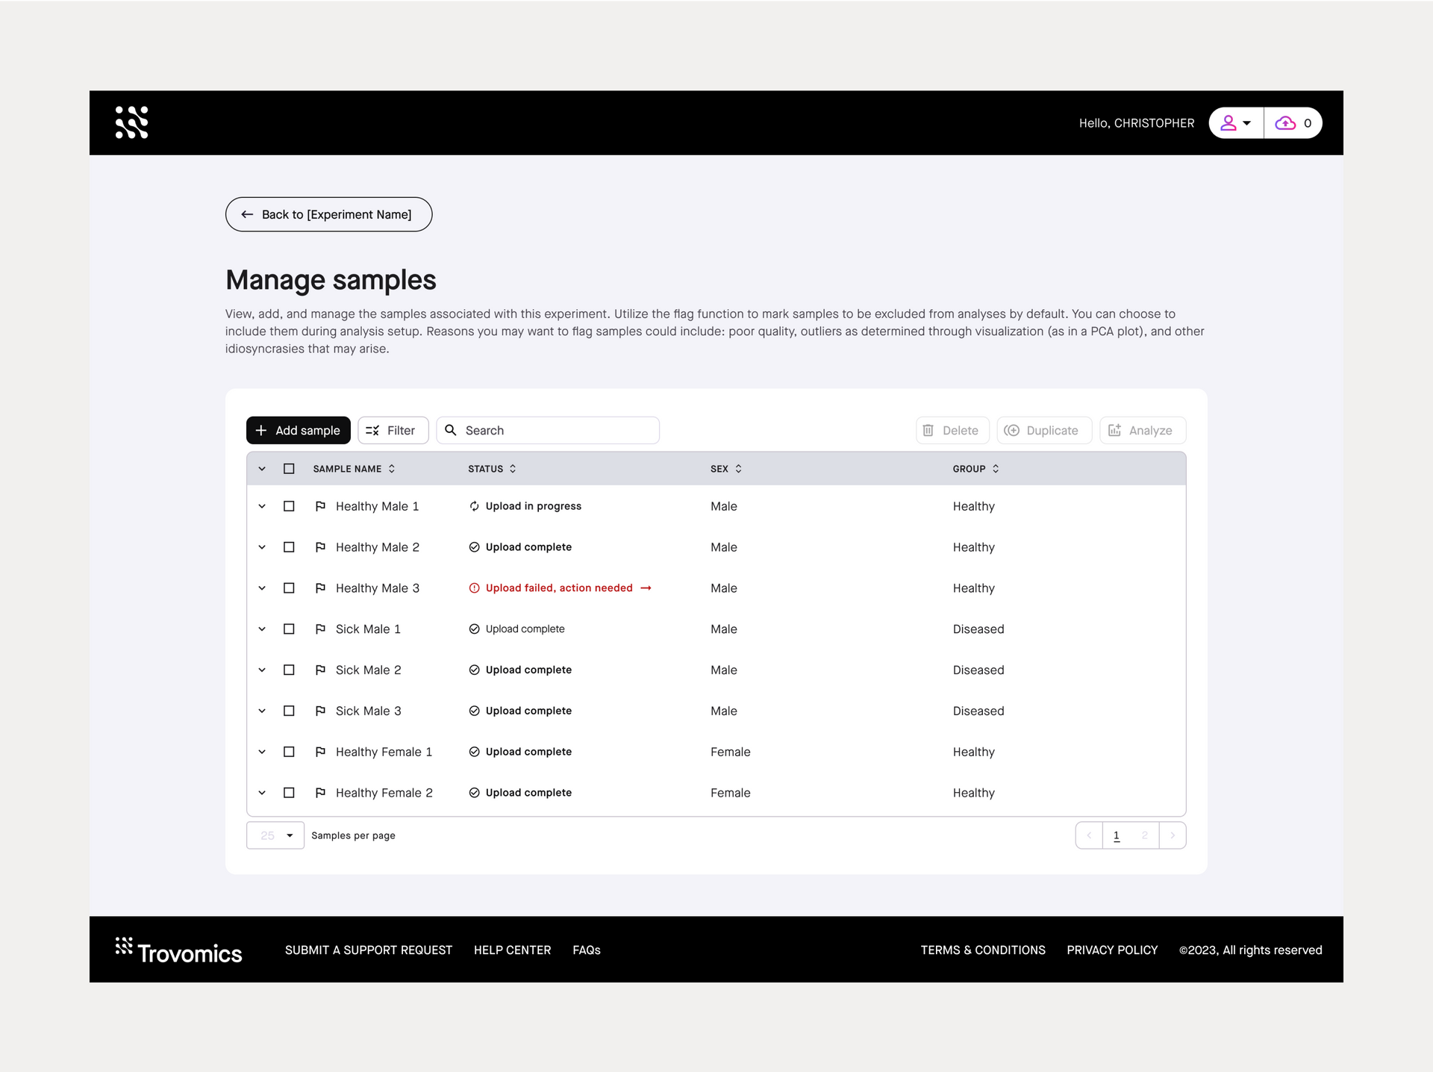Flag the Sick Male 1 sample
The height and width of the screenshot is (1072, 1433).
pos(320,629)
